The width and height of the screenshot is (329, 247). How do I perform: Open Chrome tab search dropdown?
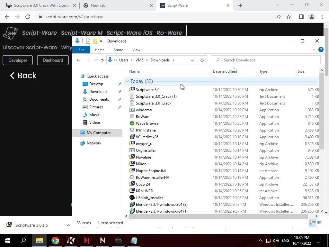pos(277,5)
